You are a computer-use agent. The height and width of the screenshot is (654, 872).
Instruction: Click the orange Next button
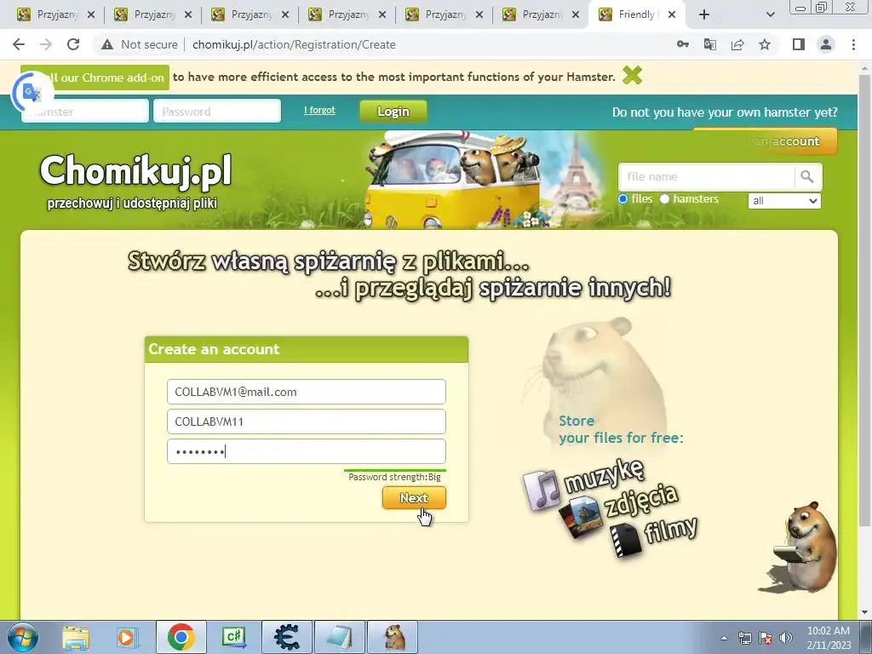click(x=414, y=497)
